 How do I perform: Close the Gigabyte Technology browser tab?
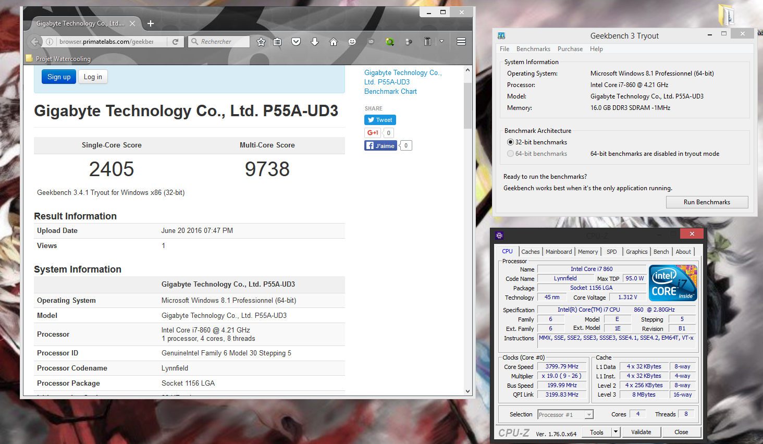[132, 23]
